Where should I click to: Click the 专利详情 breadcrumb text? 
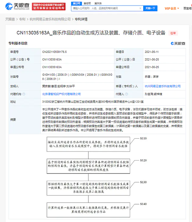tap(81, 19)
